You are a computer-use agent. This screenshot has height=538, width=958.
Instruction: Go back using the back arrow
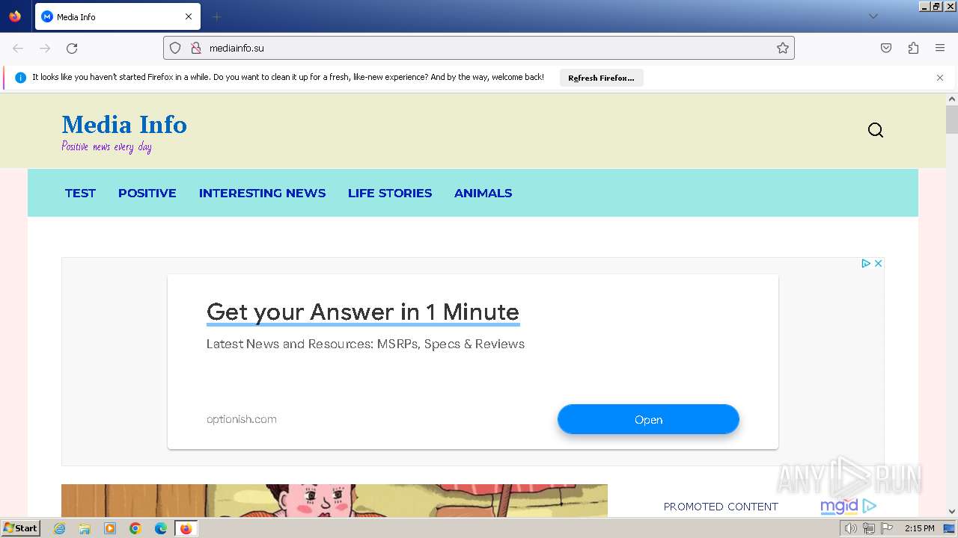[x=18, y=48]
